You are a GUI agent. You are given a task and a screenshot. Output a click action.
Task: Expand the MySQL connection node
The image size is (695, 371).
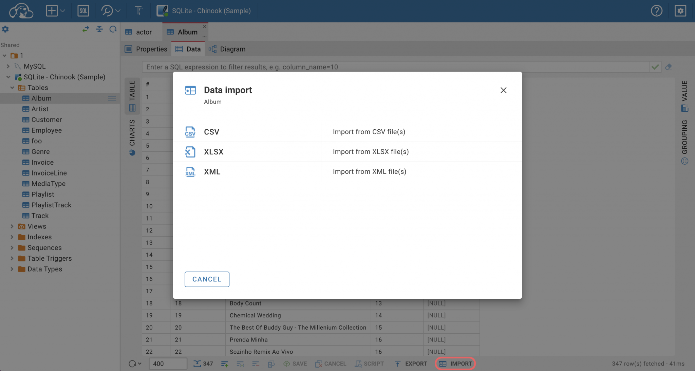click(x=8, y=67)
